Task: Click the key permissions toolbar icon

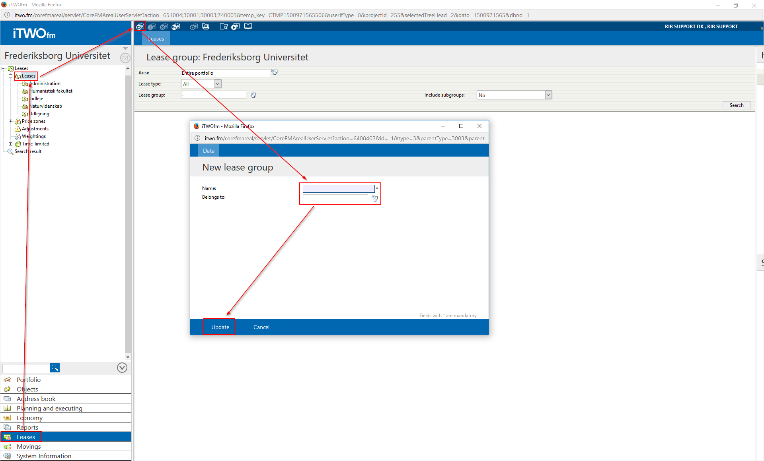Action: coord(176,27)
